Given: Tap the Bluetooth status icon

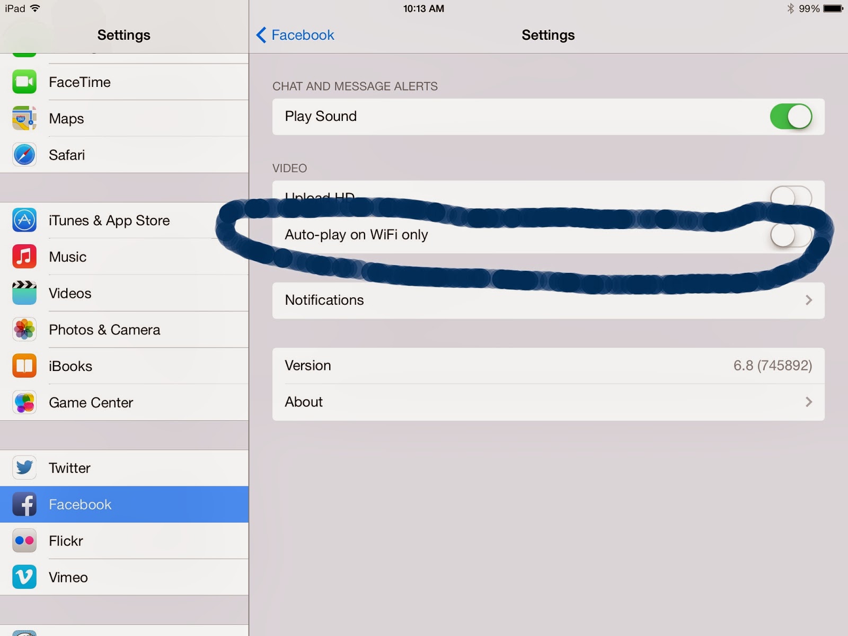Looking at the screenshot, I should (x=790, y=8).
